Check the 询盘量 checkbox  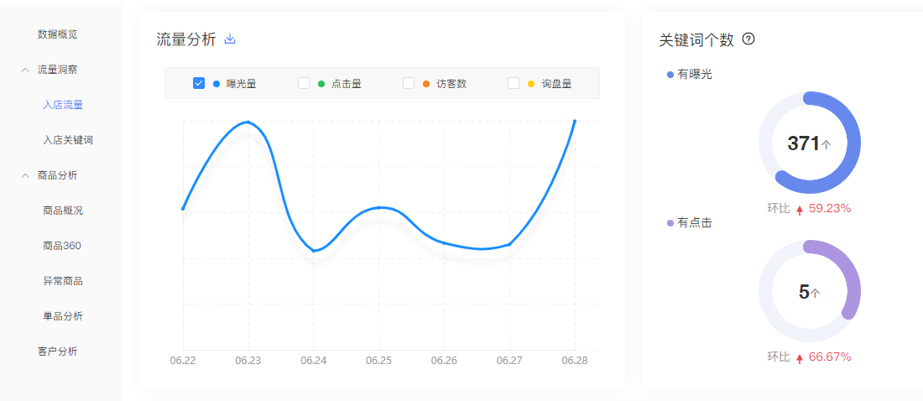pyautogui.click(x=514, y=83)
